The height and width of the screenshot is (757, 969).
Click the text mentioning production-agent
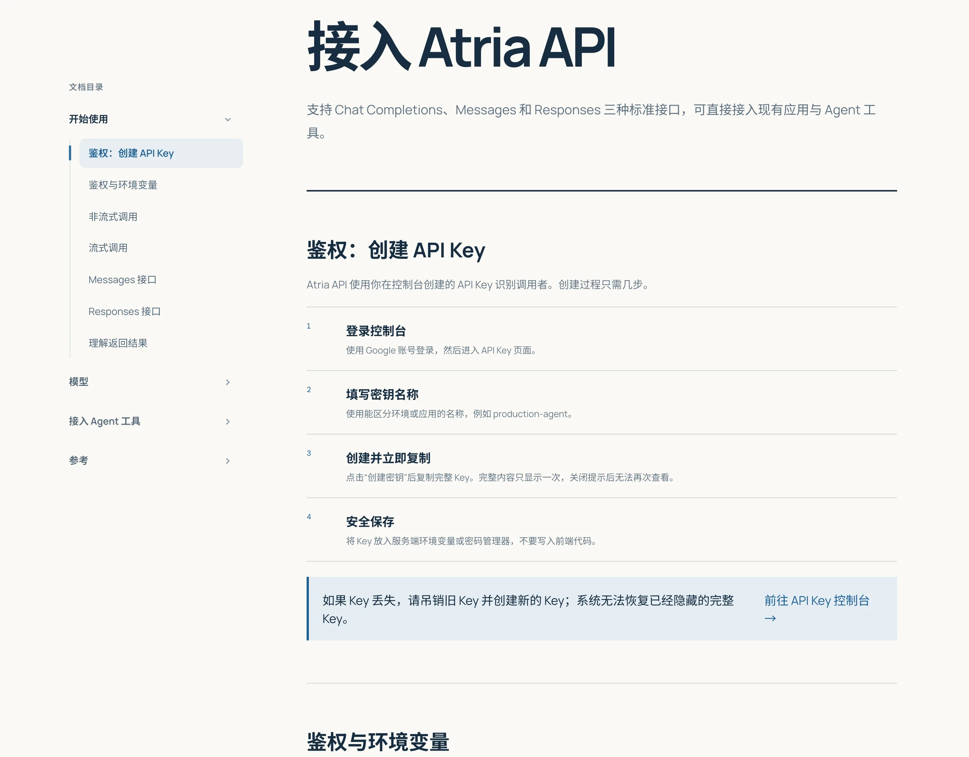point(460,414)
